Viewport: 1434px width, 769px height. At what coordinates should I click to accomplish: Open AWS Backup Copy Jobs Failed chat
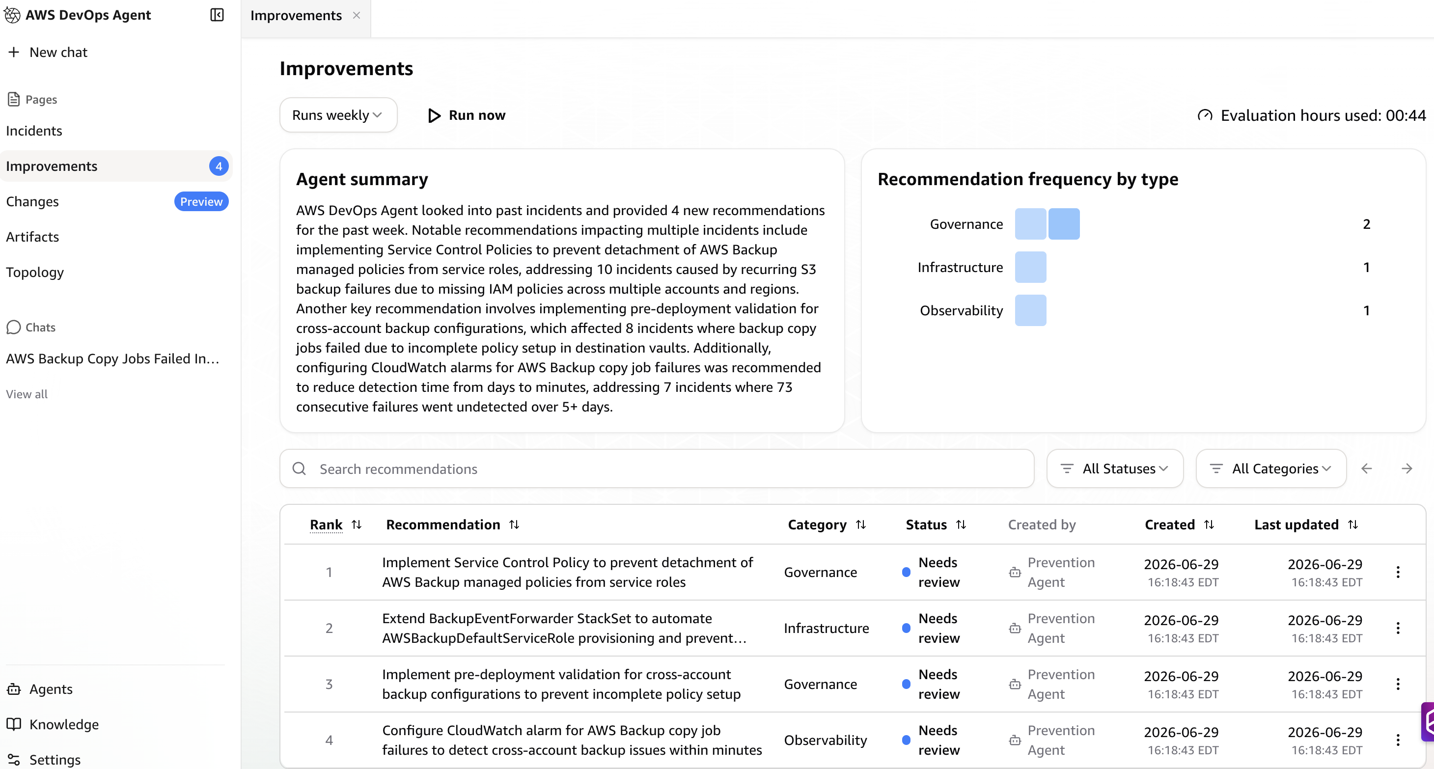(112, 358)
